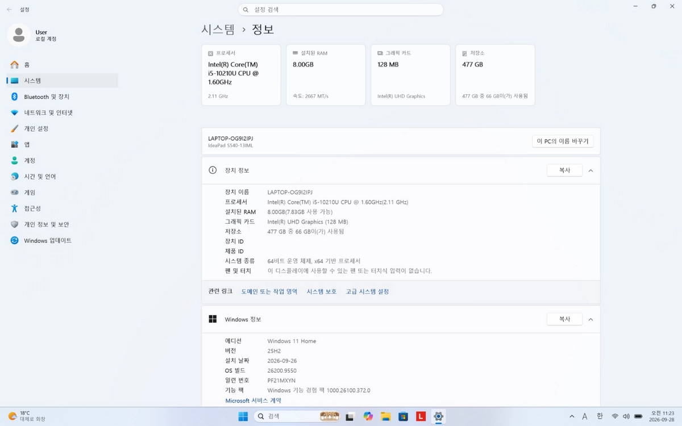Click the 일련 번호 value PF21MXYN

click(281, 381)
